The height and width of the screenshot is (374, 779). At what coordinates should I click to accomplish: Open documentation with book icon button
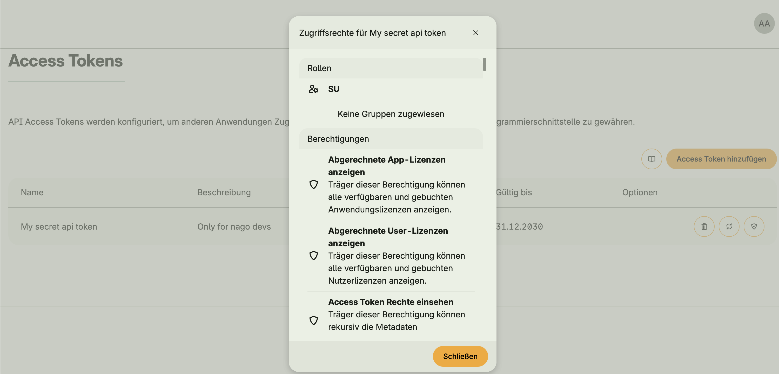click(652, 159)
